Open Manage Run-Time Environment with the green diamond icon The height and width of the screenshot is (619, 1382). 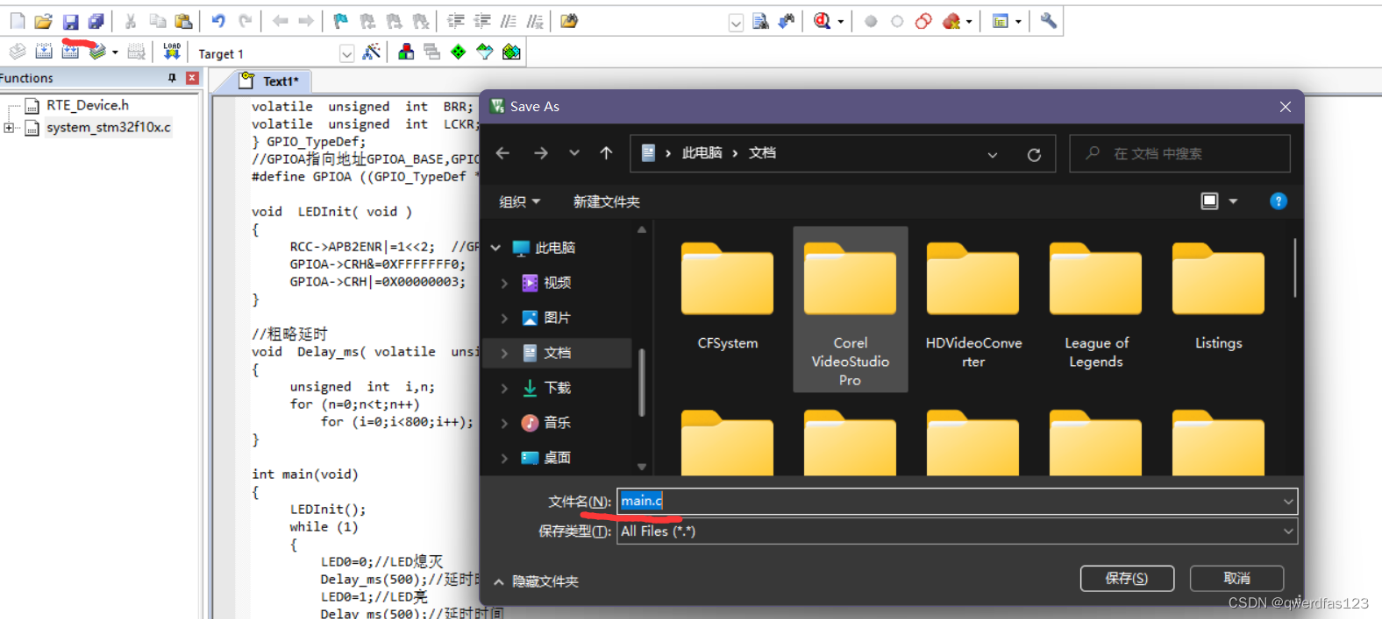[458, 53]
